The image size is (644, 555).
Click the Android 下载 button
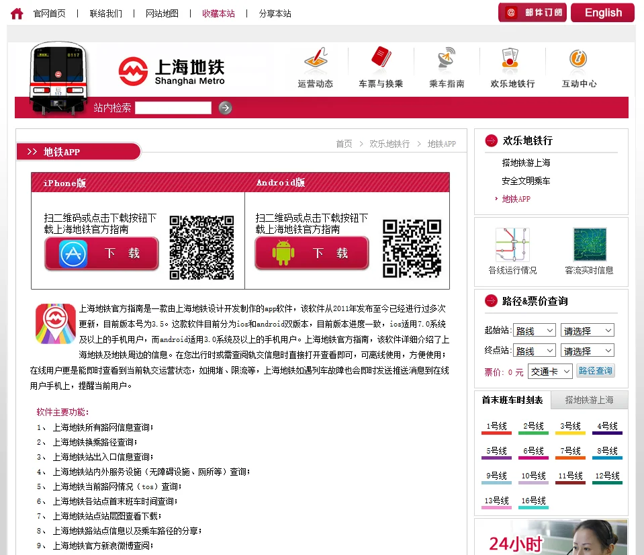point(311,254)
